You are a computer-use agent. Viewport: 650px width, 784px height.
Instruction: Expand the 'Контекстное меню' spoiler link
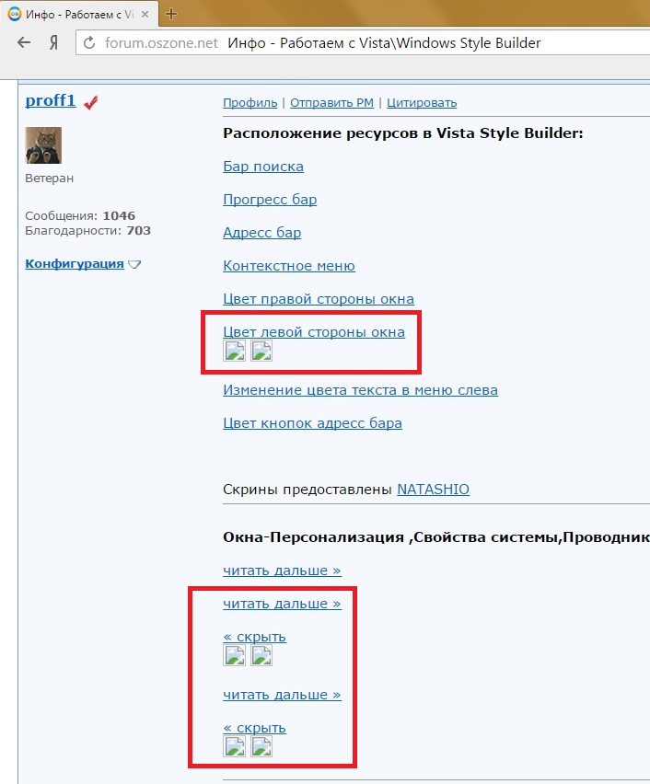pyautogui.click(x=289, y=266)
